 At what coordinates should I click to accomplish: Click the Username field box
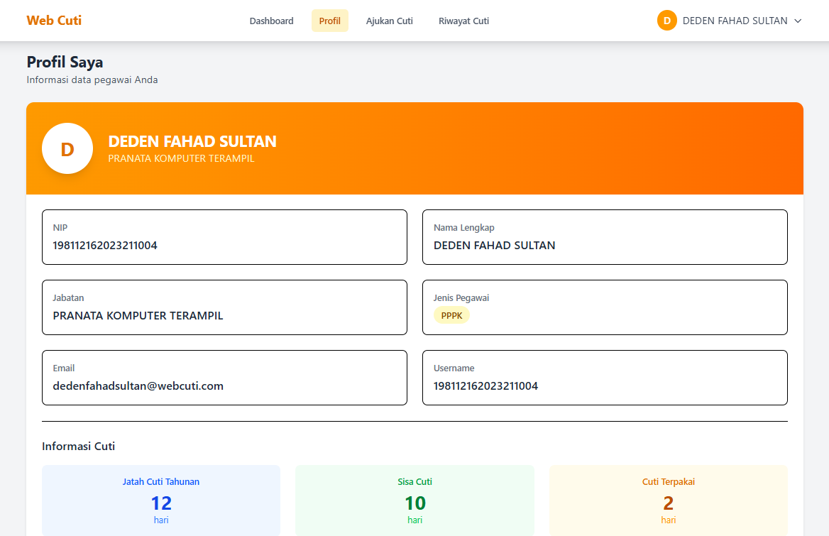[x=605, y=378]
